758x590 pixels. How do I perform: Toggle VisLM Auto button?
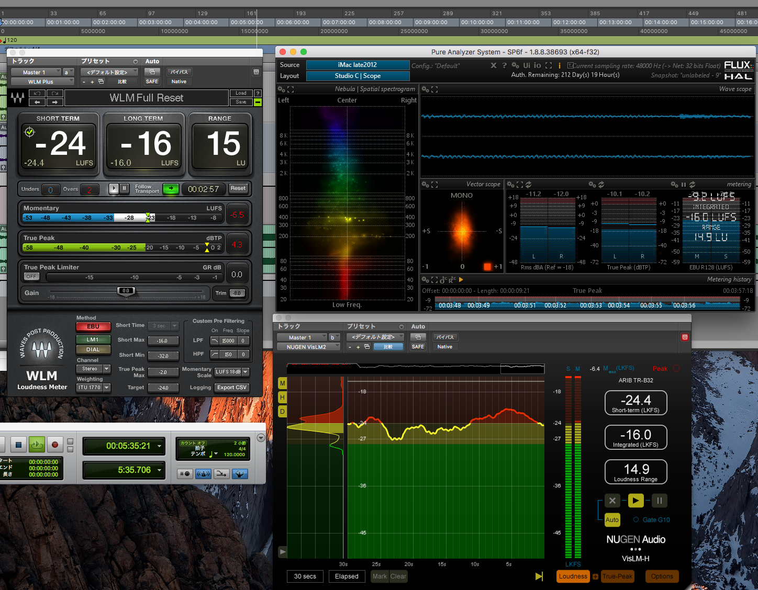[x=612, y=520]
